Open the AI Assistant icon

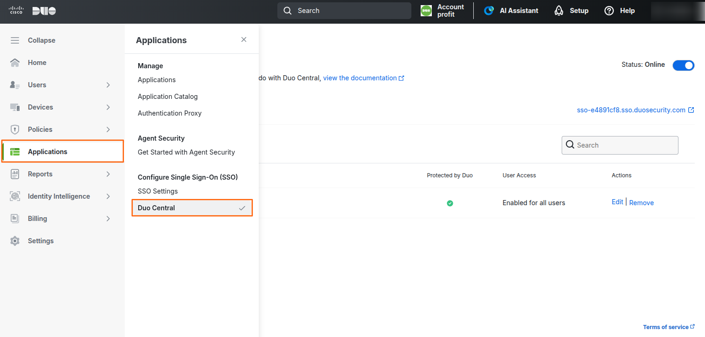[x=489, y=11]
